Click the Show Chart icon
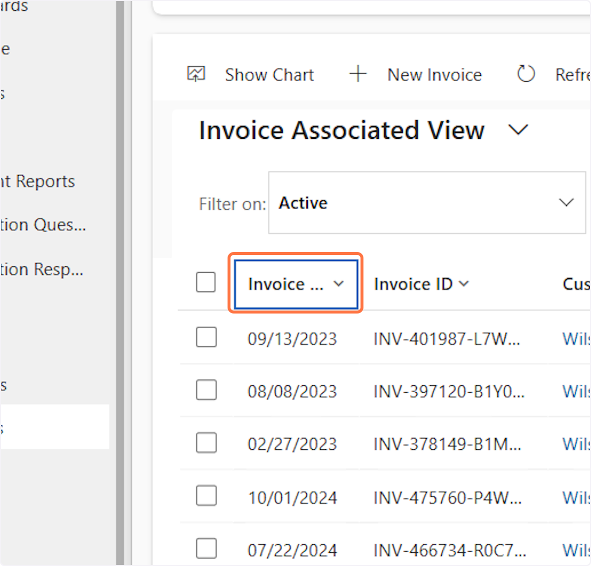591x566 pixels. [196, 74]
